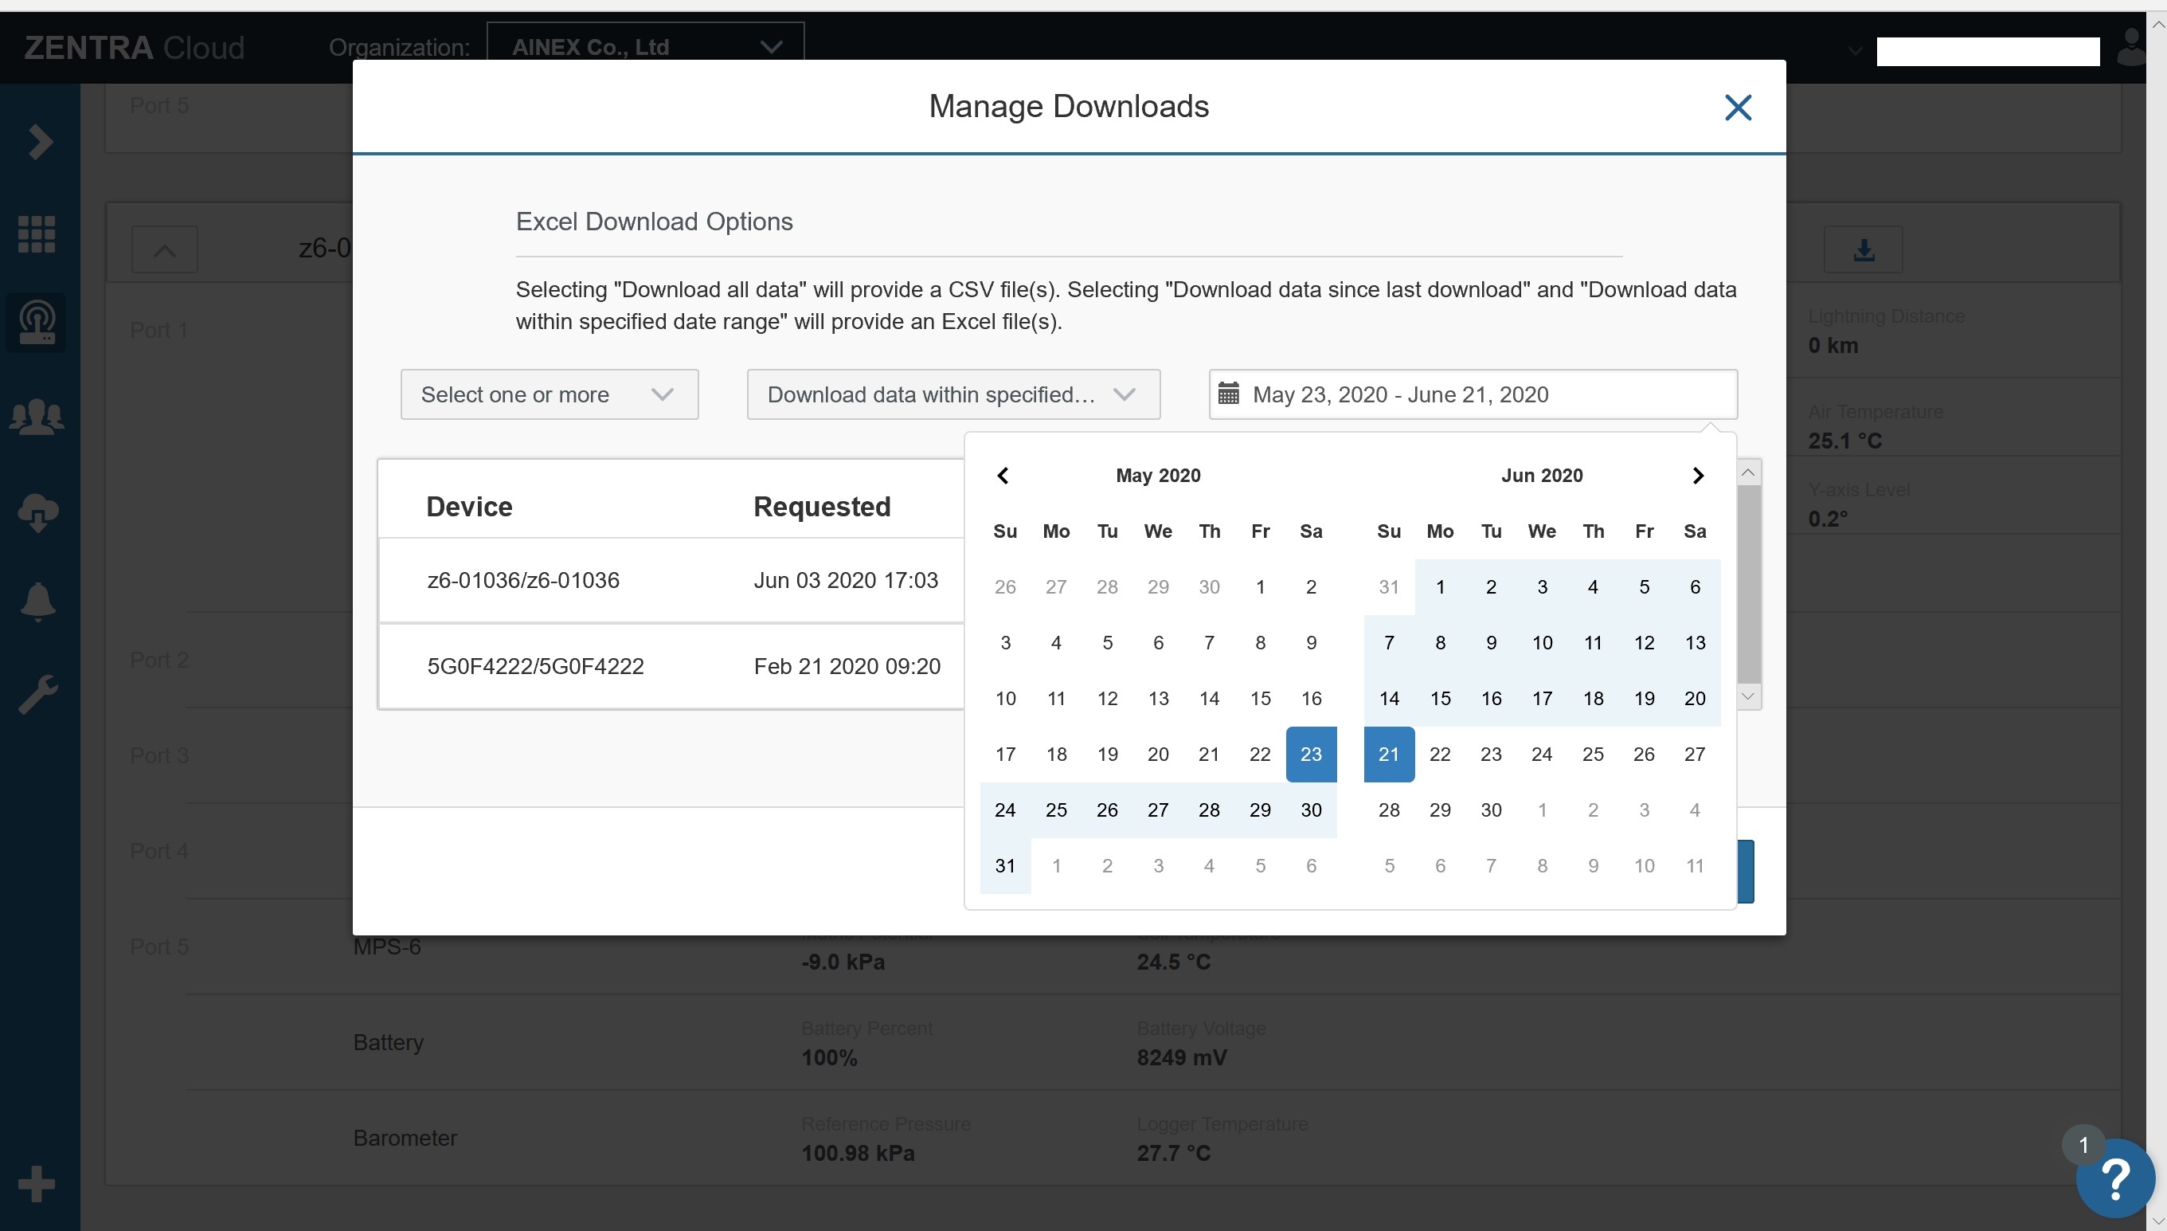Select May 1 in calendar

pos(1260,586)
